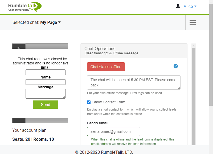Click the Message box in contact form
Image resolution: width=213 pixels, height=154 pixels.
(x=46, y=94)
